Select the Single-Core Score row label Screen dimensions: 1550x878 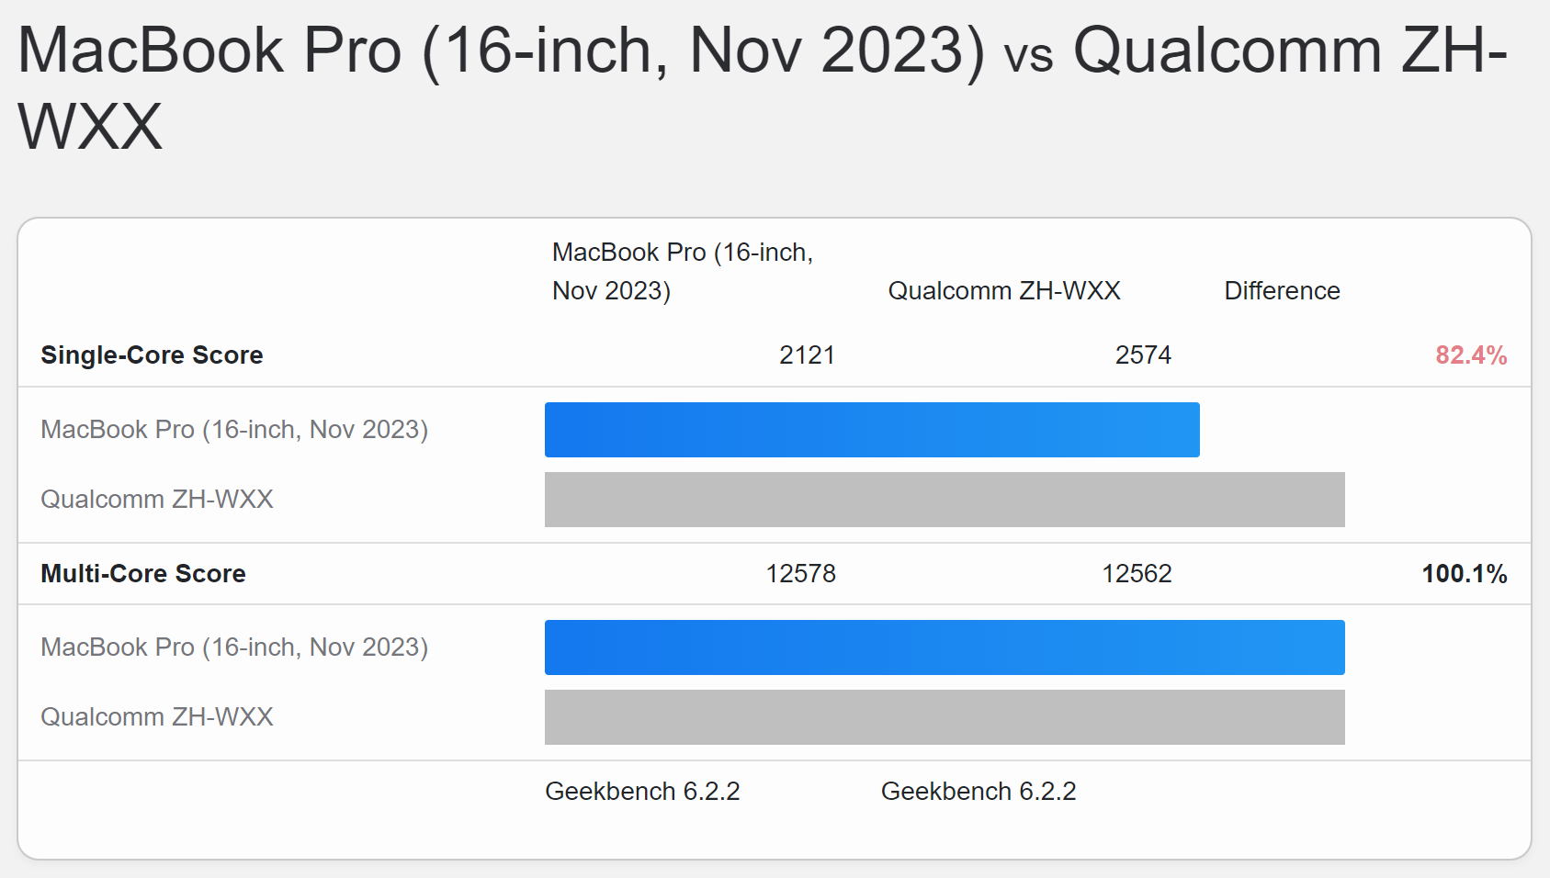[153, 355]
